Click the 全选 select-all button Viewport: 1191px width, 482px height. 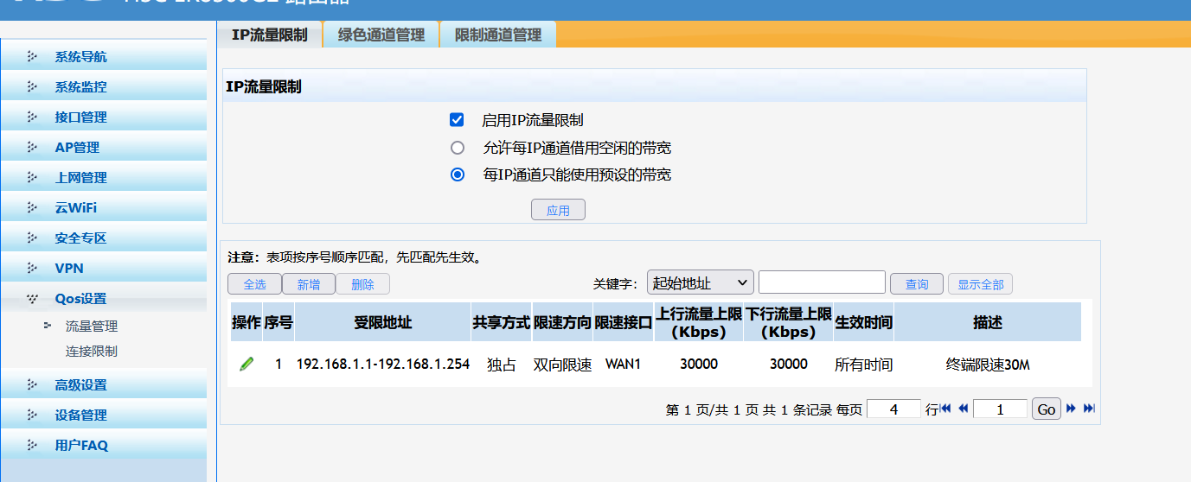coord(254,284)
